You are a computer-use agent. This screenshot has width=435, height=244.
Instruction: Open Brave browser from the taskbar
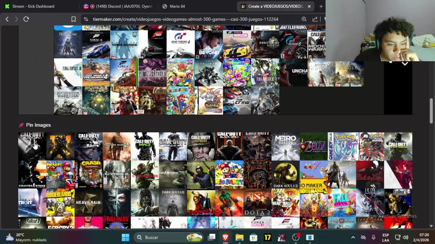tap(225, 238)
